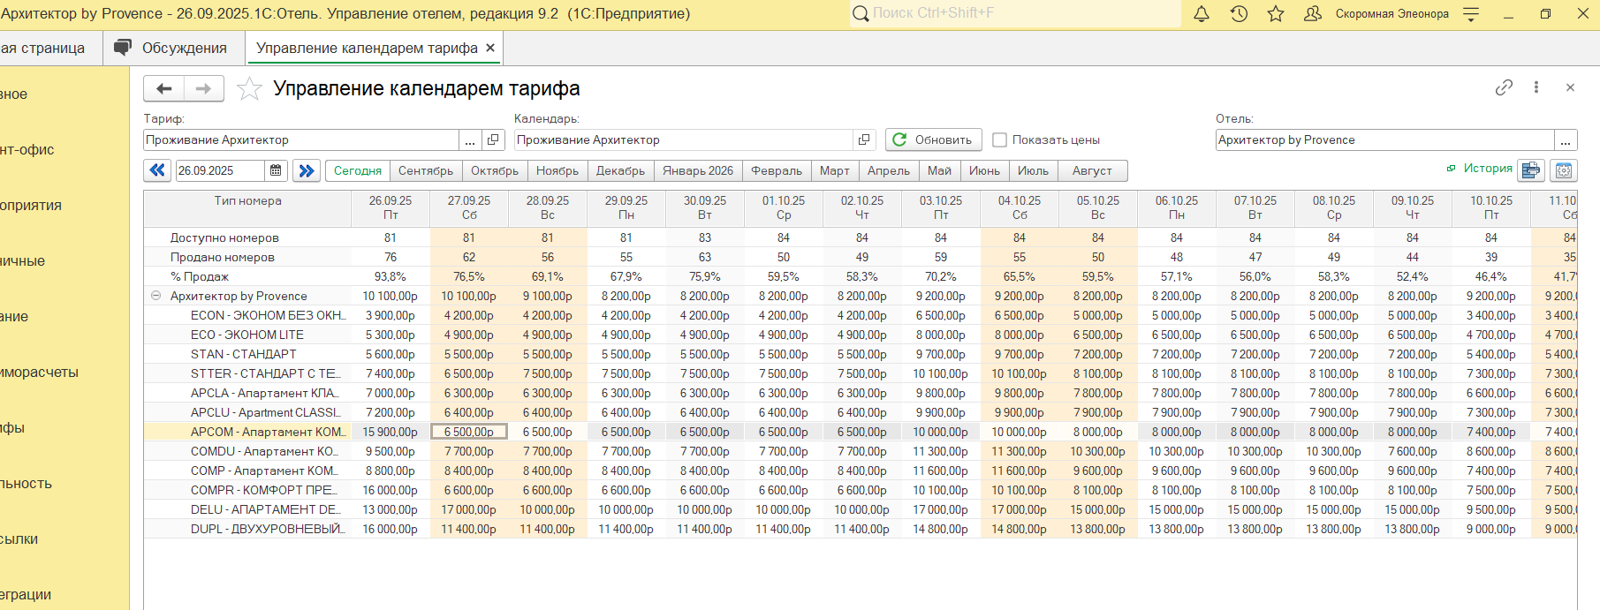Select the Октябрь month button
Viewport: 1600px width, 610px height.
495,170
